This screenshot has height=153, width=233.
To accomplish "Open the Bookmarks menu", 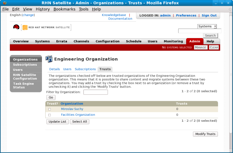I will click(64, 9).
